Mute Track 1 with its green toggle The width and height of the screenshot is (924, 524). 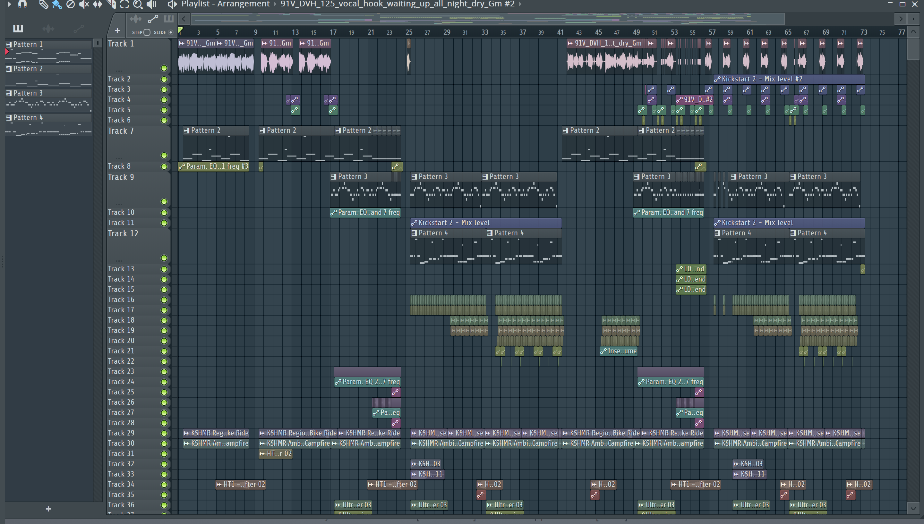coord(164,68)
